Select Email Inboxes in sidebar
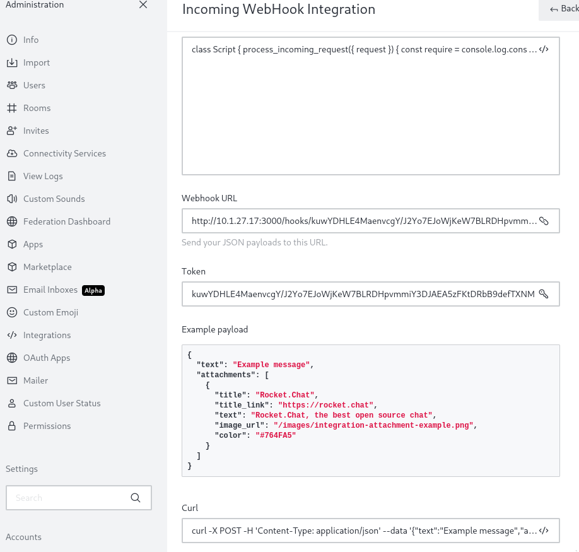Viewport: 579px width, 552px height. pyautogui.click(x=50, y=290)
